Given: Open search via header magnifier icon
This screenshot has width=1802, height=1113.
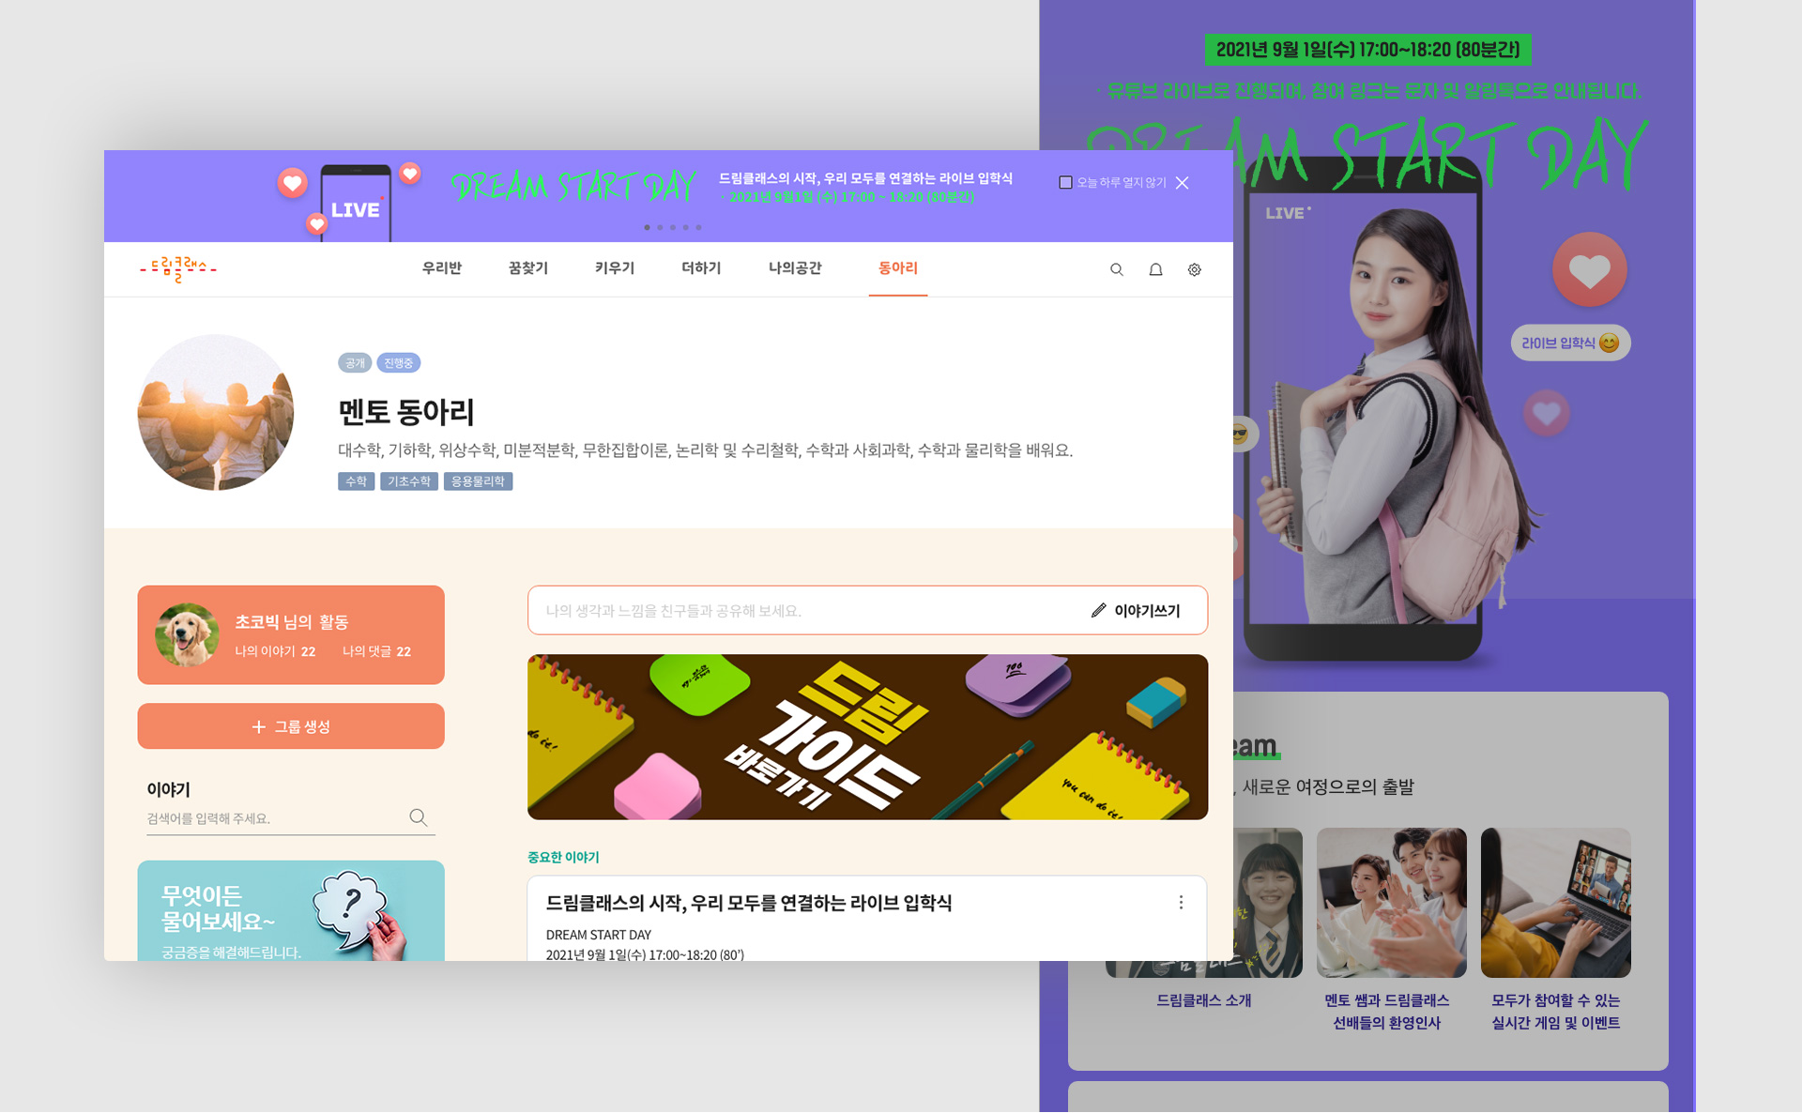Looking at the screenshot, I should (1116, 269).
